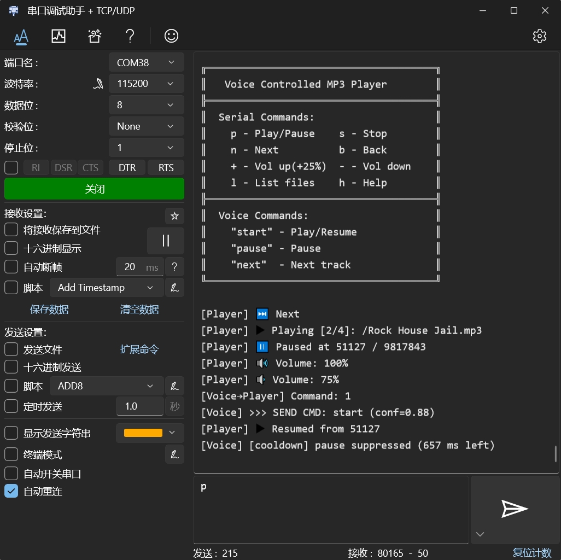Open the question mark help icon
The height and width of the screenshot is (560, 561).
(130, 36)
